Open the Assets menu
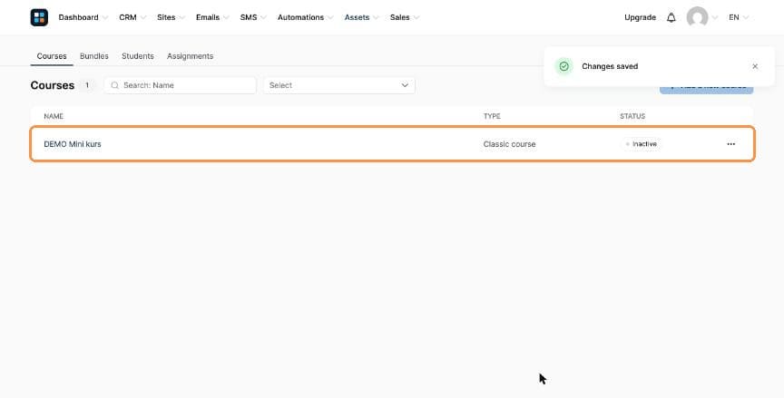Image resolution: width=784 pixels, height=398 pixels. [361, 17]
